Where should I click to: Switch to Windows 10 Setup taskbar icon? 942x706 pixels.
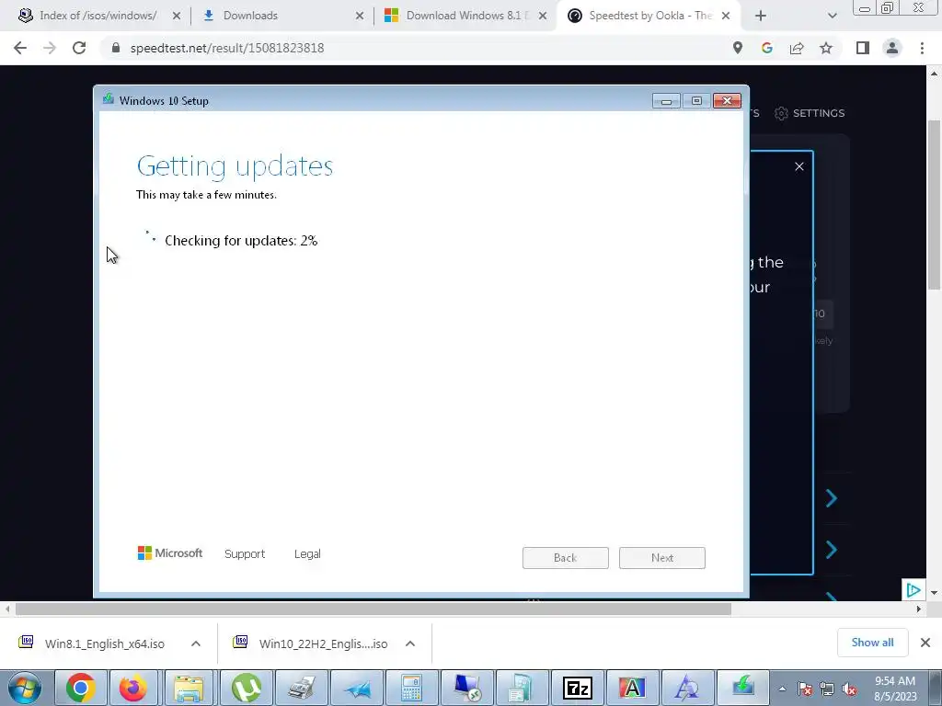point(742,688)
